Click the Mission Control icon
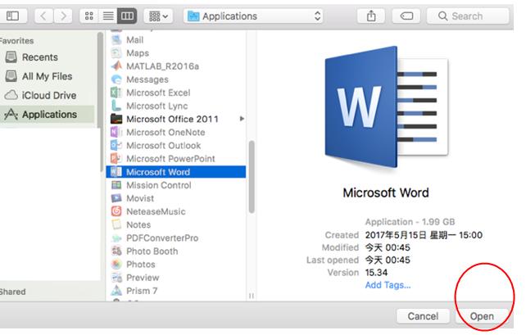526x335 pixels. click(116, 185)
